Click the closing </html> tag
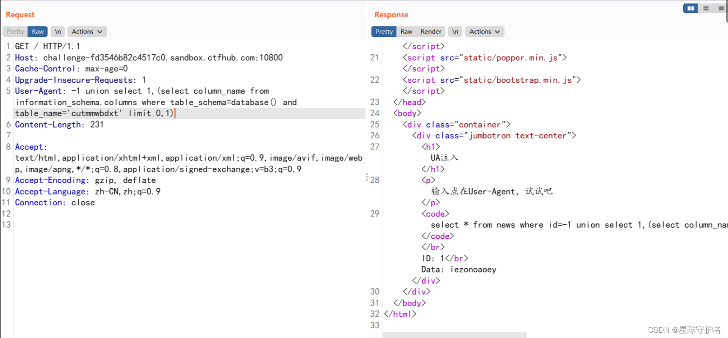The height and width of the screenshot is (338, 728). [x=400, y=314]
